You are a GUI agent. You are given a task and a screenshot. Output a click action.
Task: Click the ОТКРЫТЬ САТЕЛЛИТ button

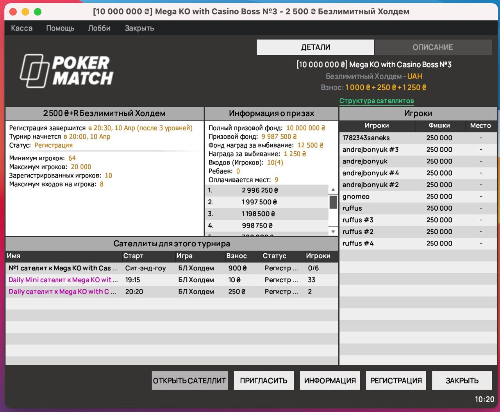189,380
